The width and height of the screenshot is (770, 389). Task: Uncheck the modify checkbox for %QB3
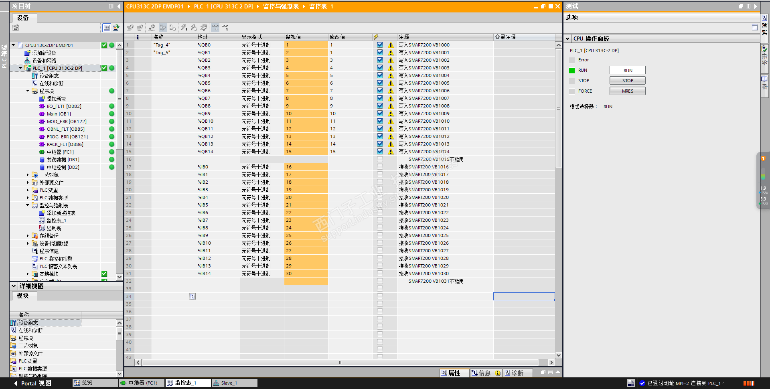coord(380,68)
